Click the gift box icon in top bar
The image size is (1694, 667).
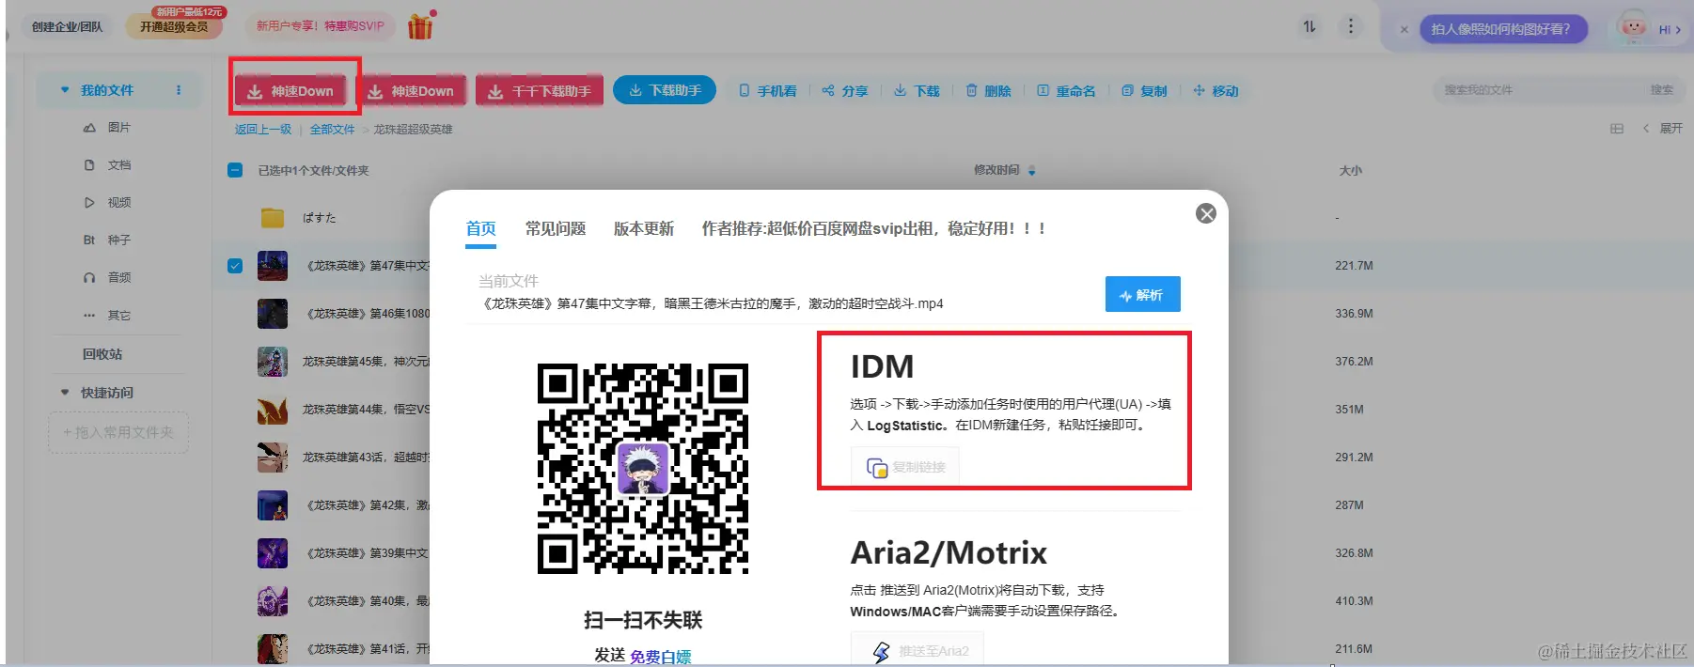(x=420, y=25)
